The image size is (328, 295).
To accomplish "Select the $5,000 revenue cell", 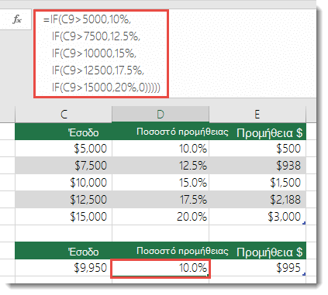I will point(64,149).
